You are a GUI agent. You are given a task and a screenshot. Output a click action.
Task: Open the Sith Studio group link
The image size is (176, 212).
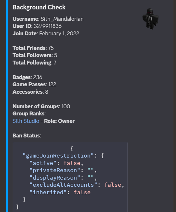click(x=26, y=121)
